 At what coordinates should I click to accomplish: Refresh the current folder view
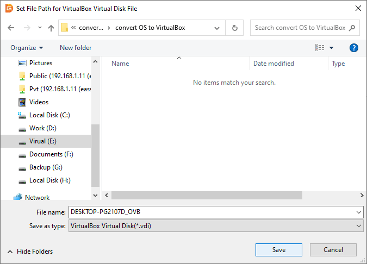pyautogui.click(x=234, y=28)
